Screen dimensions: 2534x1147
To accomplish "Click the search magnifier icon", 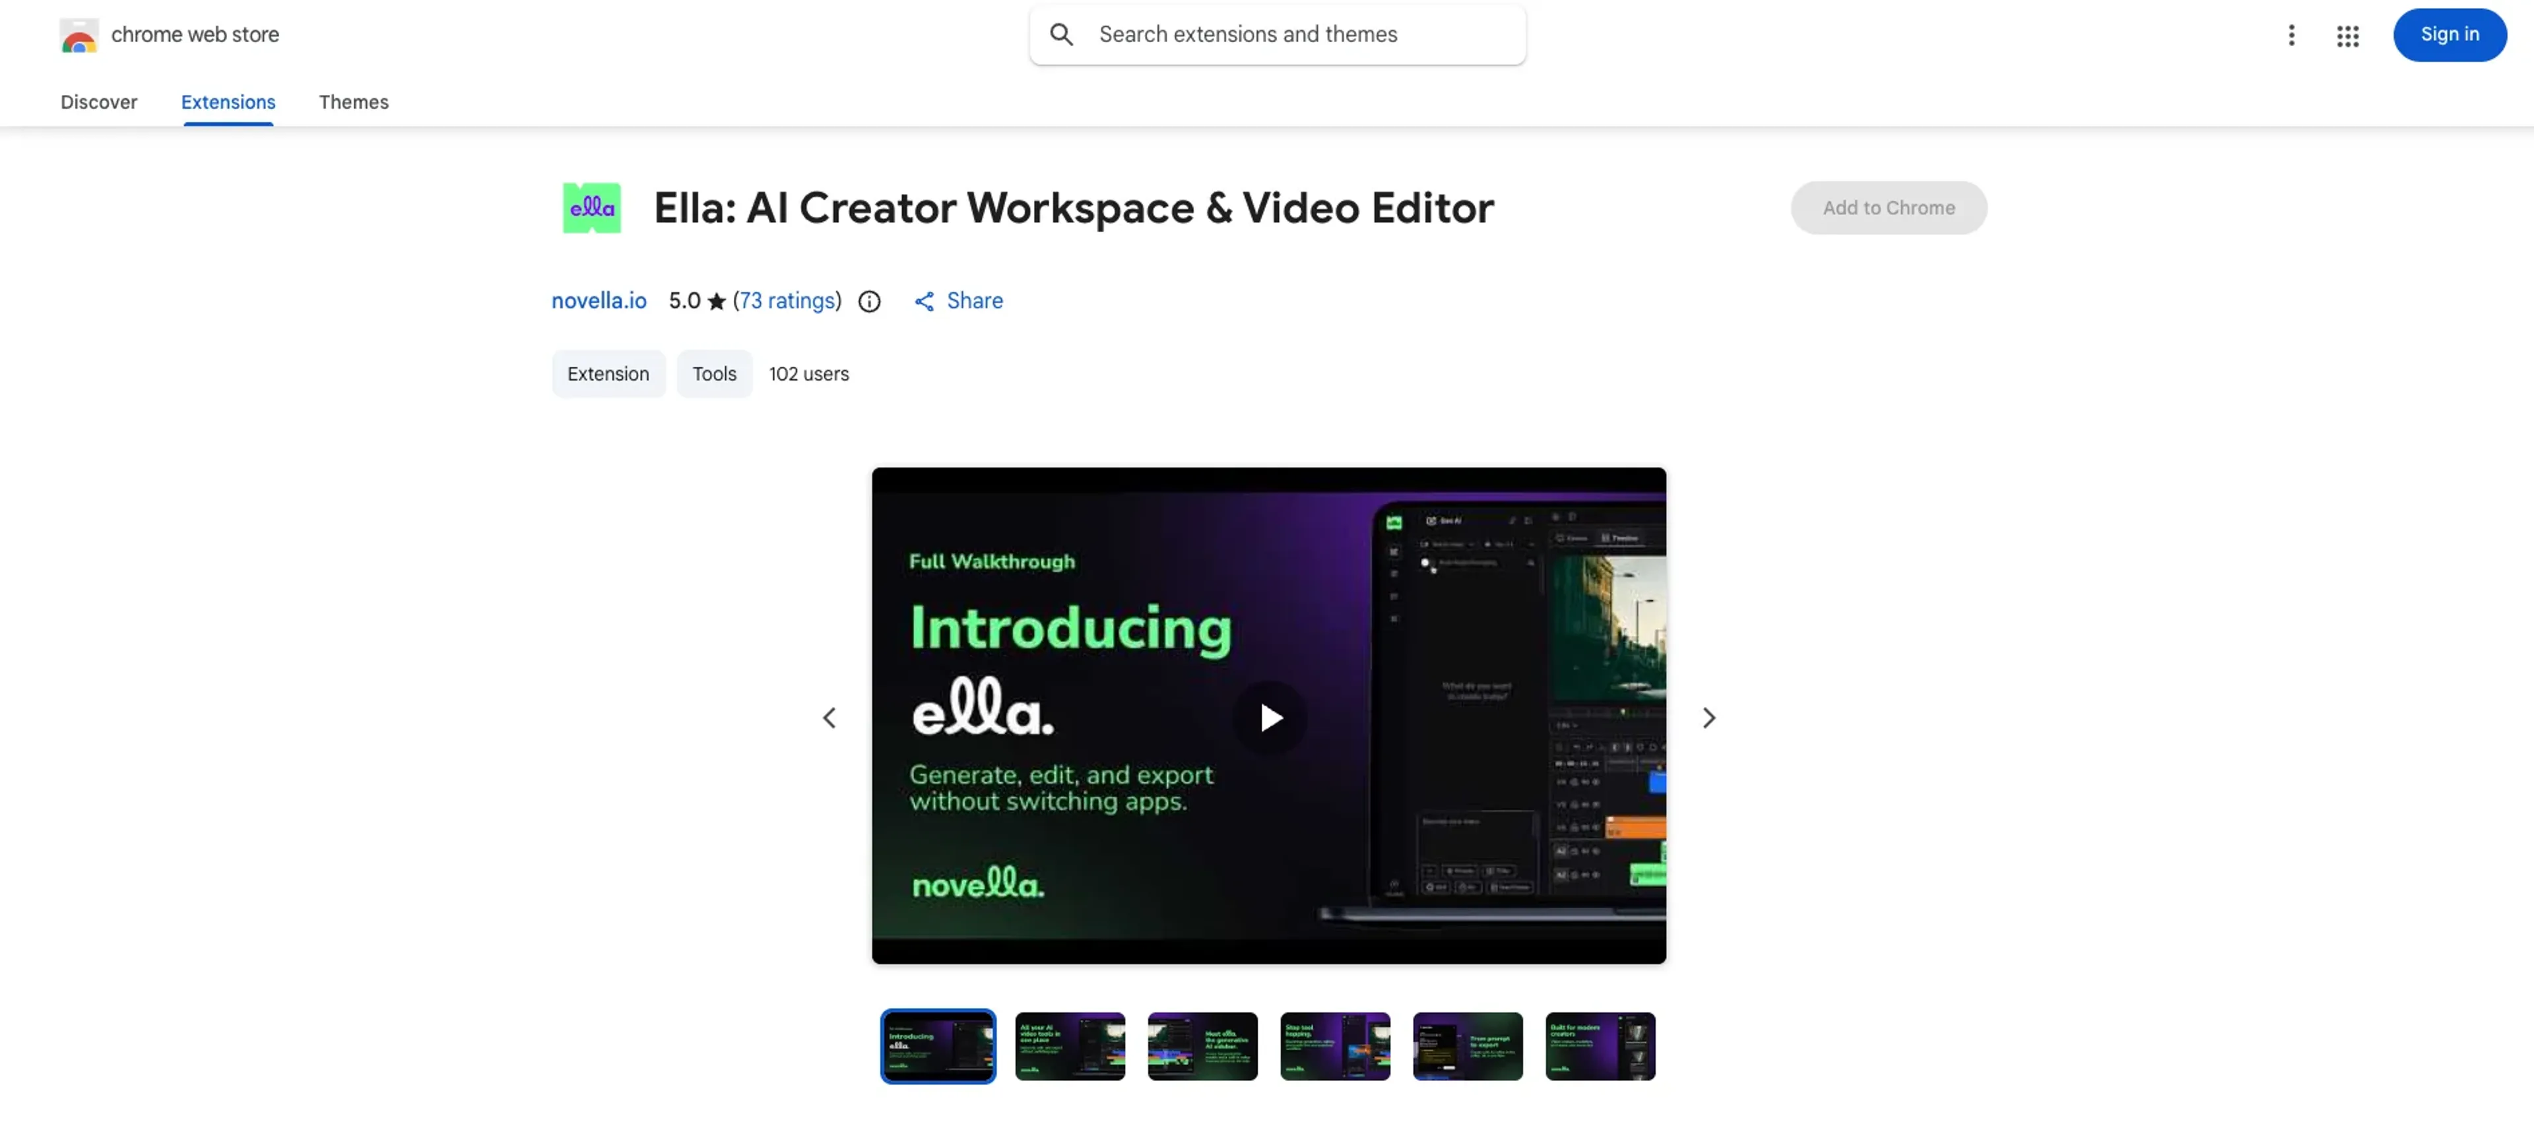I will tap(1060, 34).
